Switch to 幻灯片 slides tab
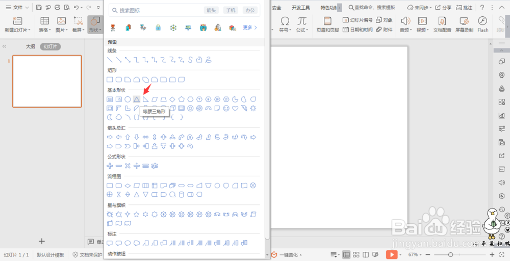510x261 pixels. tap(50, 46)
